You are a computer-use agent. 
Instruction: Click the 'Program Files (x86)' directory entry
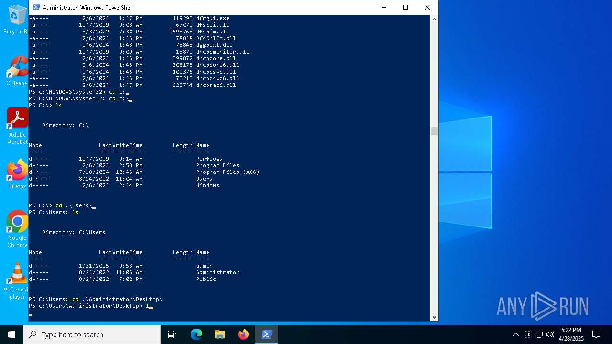228,172
